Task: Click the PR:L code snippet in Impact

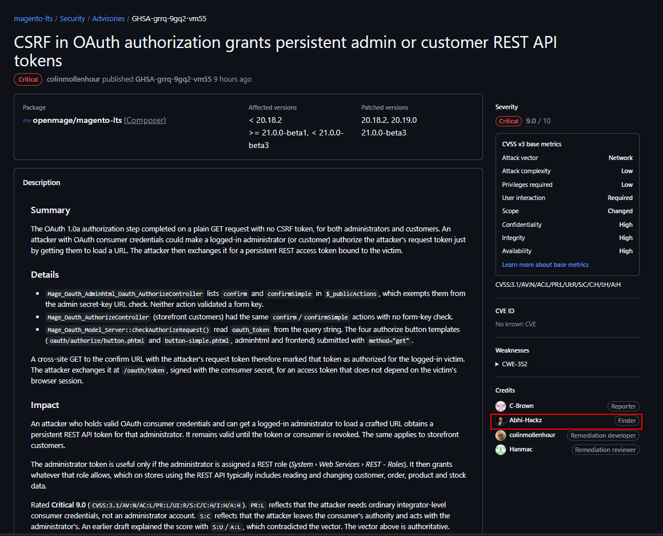Action: tap(257, 505)
